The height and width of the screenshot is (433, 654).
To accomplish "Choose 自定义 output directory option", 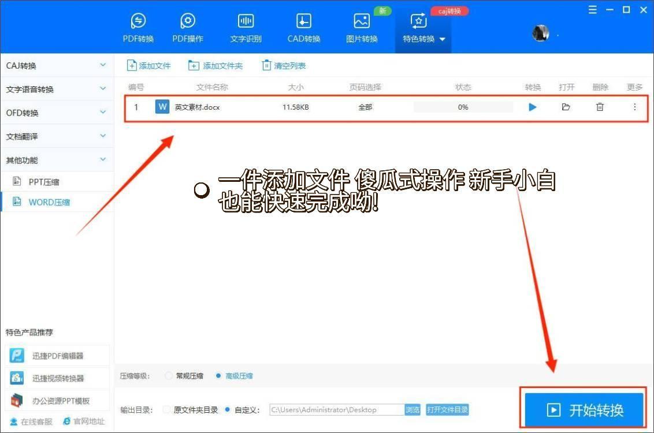I will point(227,410).
